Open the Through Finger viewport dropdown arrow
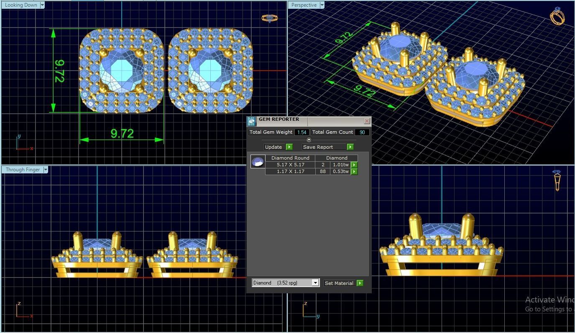This screenshot has width=575, height=333. 46,170
